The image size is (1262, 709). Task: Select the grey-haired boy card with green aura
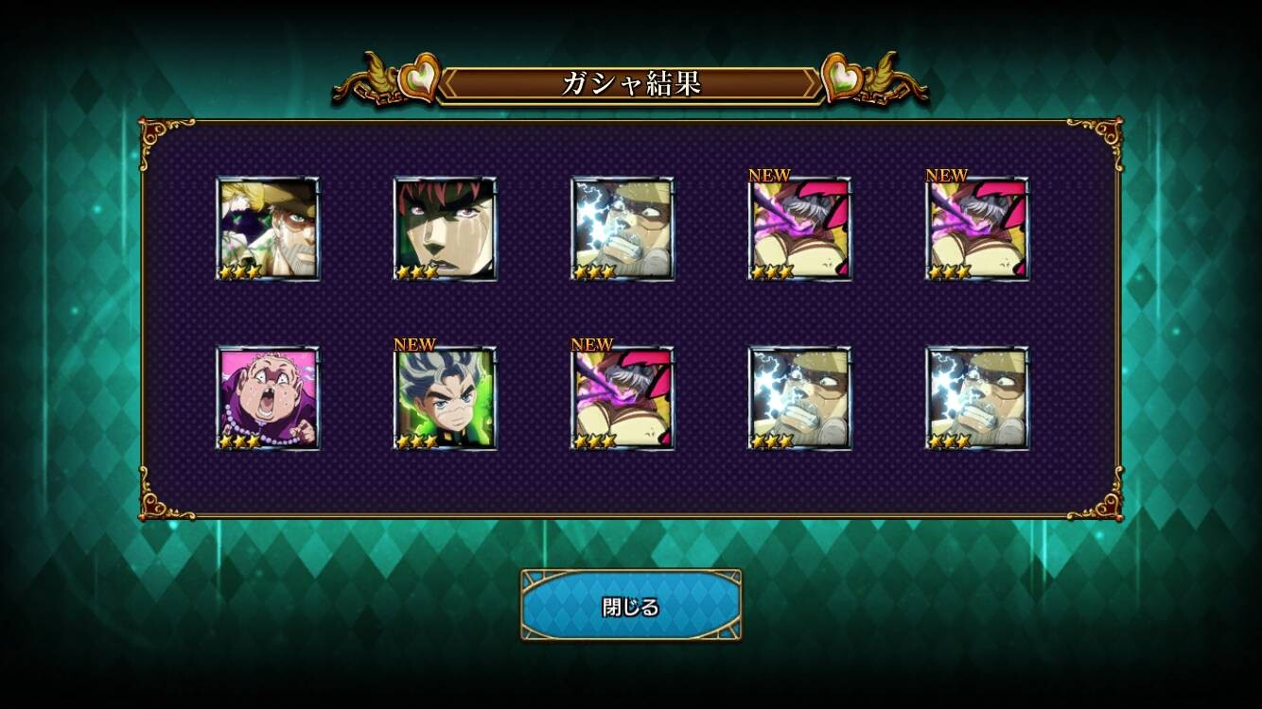pos(445,398)
